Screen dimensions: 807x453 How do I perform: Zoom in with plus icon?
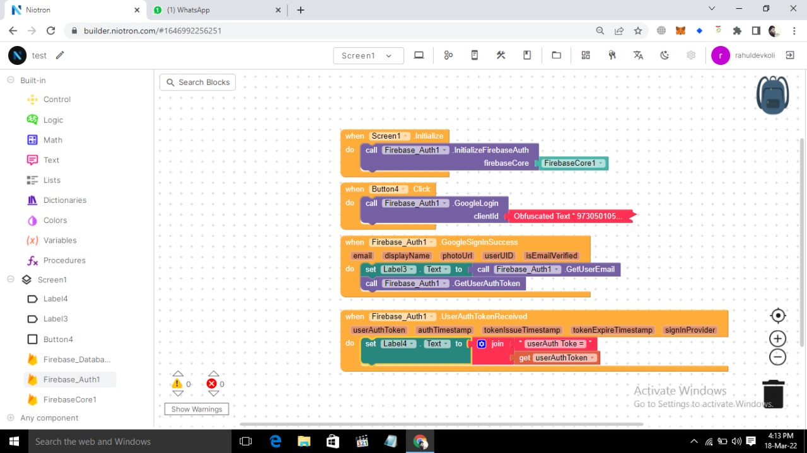coord(778,338)
